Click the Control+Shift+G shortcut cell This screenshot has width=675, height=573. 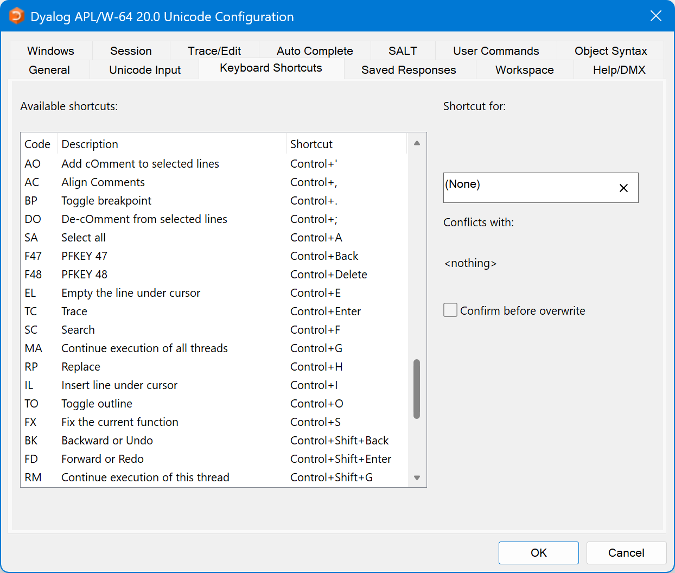332,477
